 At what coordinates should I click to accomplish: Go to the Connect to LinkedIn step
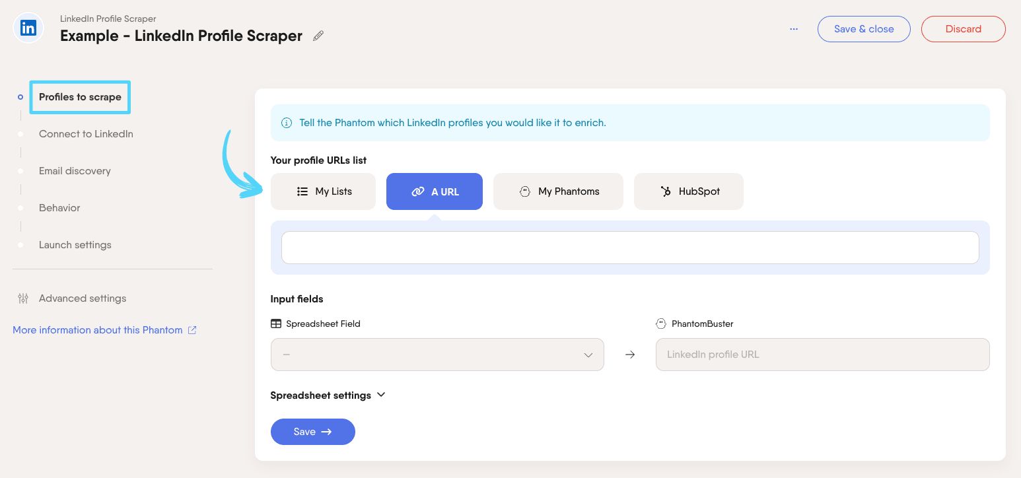[86, 134]
